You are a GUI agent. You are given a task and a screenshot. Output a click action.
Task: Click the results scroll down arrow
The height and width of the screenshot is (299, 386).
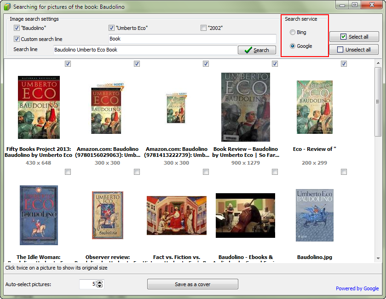point(378,259)
